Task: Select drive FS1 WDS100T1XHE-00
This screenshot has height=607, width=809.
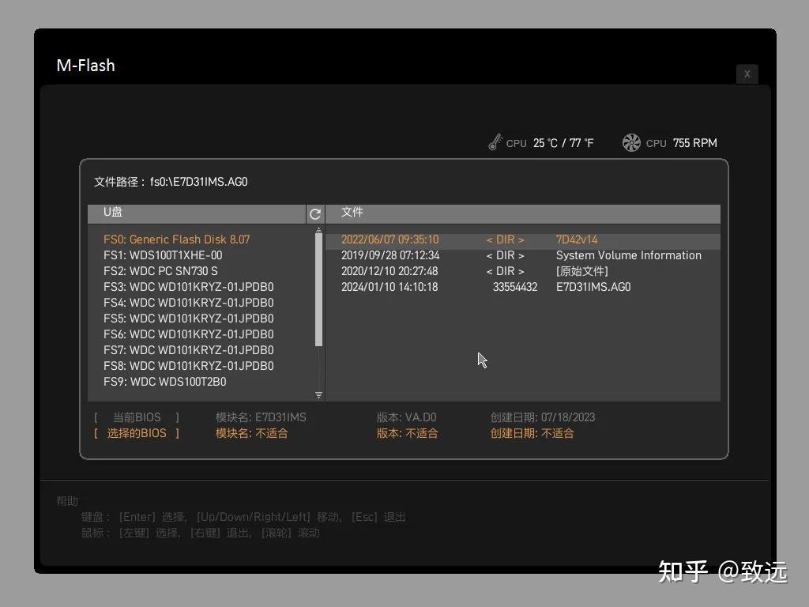Action: coord(164,255)
